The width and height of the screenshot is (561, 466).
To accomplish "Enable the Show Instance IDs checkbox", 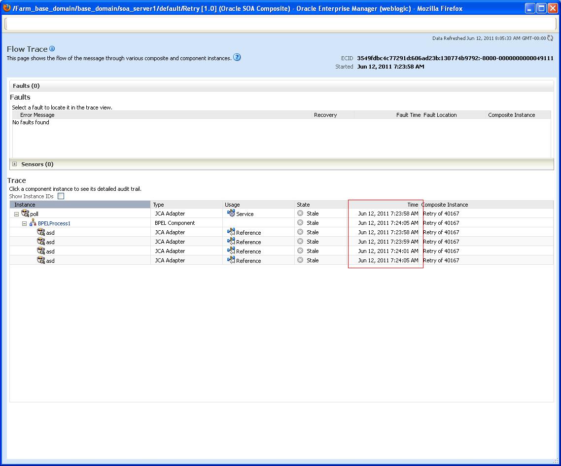I will [x=61, y=196].
